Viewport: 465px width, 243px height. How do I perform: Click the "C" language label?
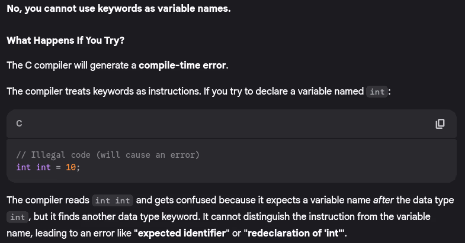pyautogui.click(x=19, y=124)
